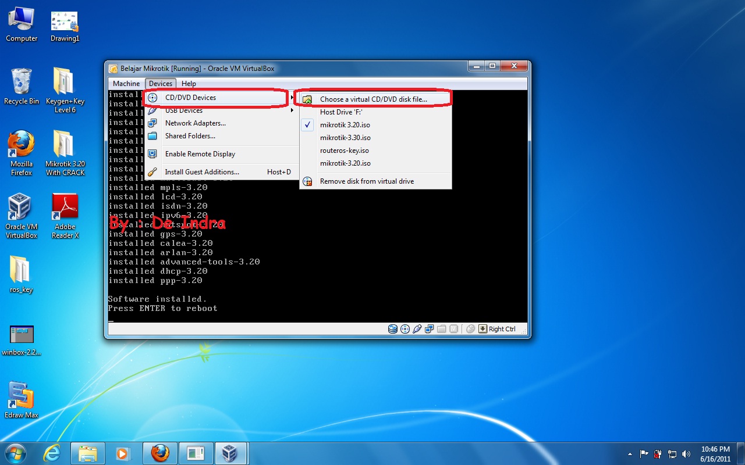Screen dimensions: 745x465
Task: Open Windows Explorer taskbar icon
Action: pyautogui.click(x=87, y=453)
